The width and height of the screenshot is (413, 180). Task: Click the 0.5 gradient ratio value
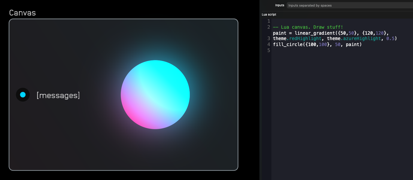pyautogui.click(x=391, y=38)
